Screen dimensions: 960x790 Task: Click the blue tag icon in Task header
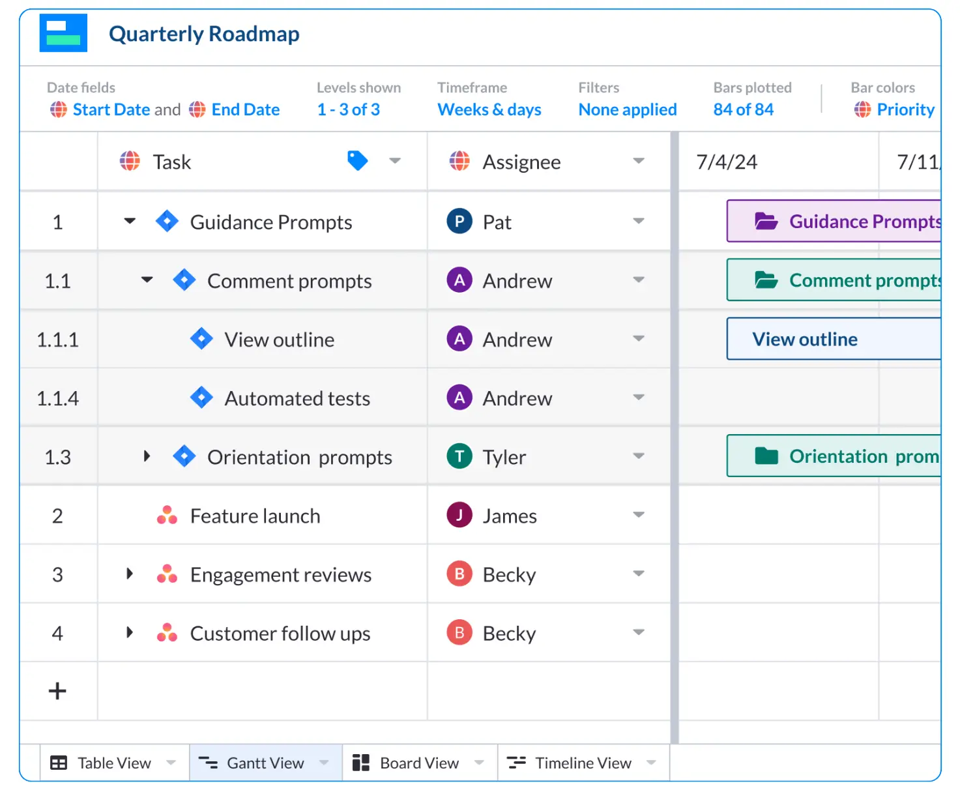pos(357,160)
